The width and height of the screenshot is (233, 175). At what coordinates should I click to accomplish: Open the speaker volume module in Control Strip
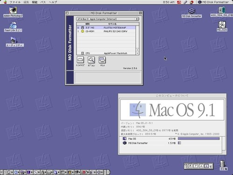pos(99,172)
